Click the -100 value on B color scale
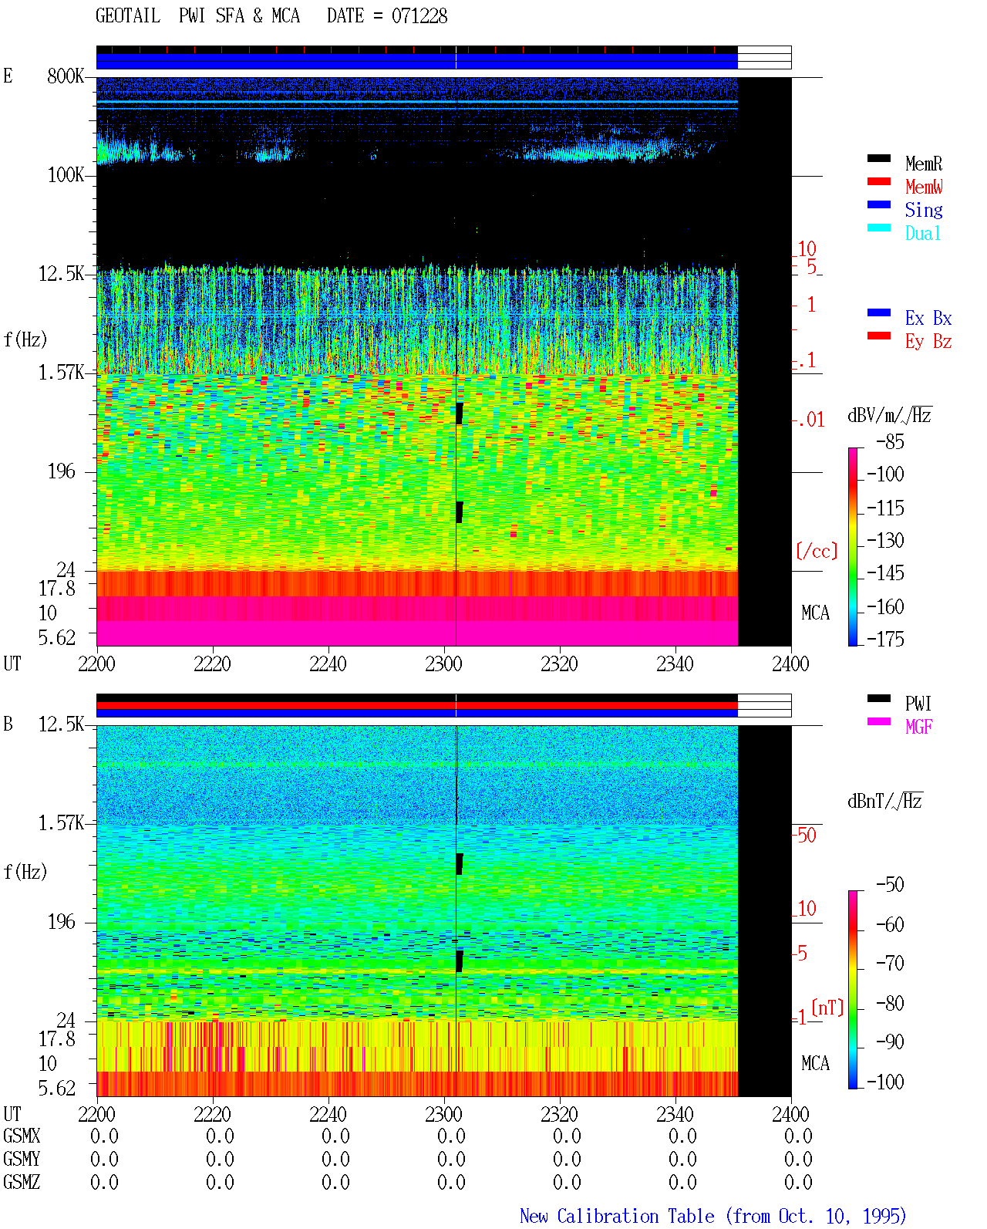The height and width of the screenshot is (1229, 987). (886, 1082)
